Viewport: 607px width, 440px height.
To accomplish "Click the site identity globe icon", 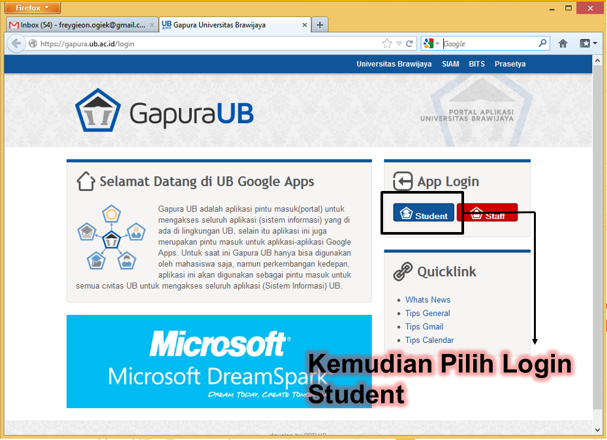I will point(33,44).
